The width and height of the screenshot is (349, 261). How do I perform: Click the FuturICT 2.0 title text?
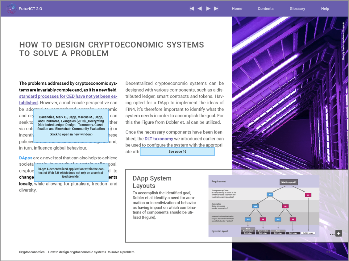pyautogui.click(x=30, y=9)
